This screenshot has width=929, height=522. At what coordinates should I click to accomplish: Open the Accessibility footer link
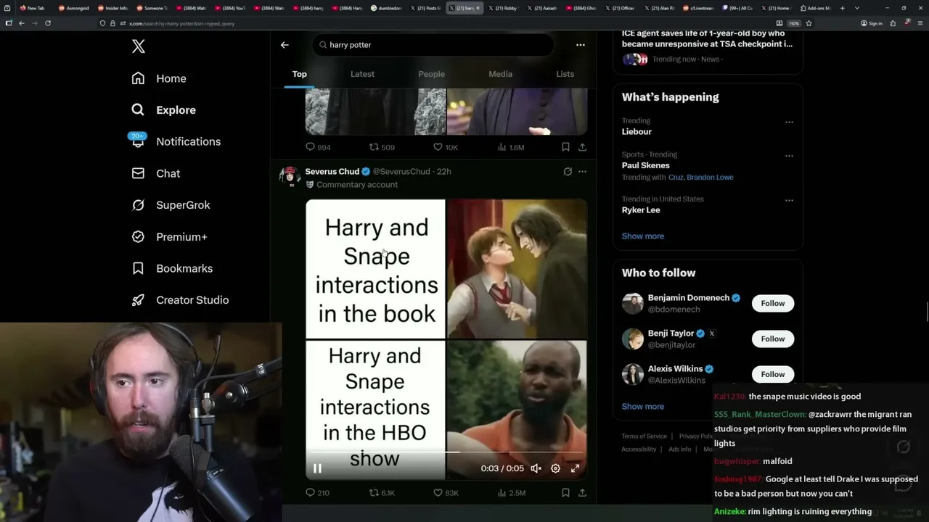pyautogui.click(x=639, y=449)
